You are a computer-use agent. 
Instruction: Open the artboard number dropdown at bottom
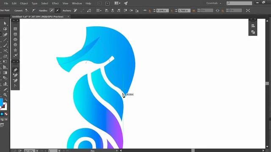pos(59,151)
